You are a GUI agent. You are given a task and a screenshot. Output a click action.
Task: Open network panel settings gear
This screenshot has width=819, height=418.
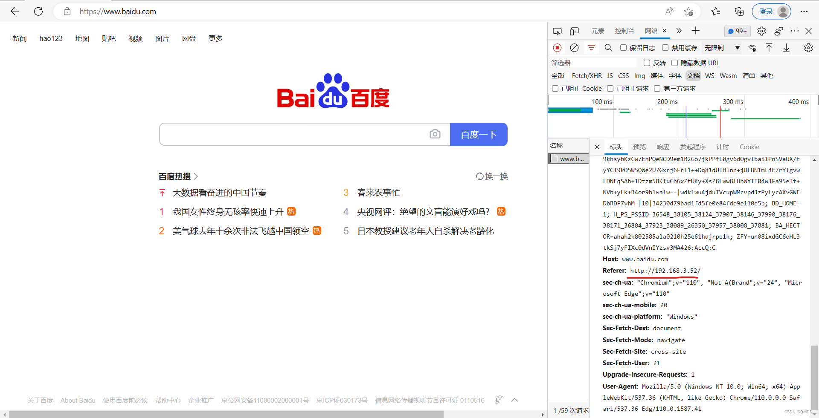pyautogui.click(x=808, y=48)
